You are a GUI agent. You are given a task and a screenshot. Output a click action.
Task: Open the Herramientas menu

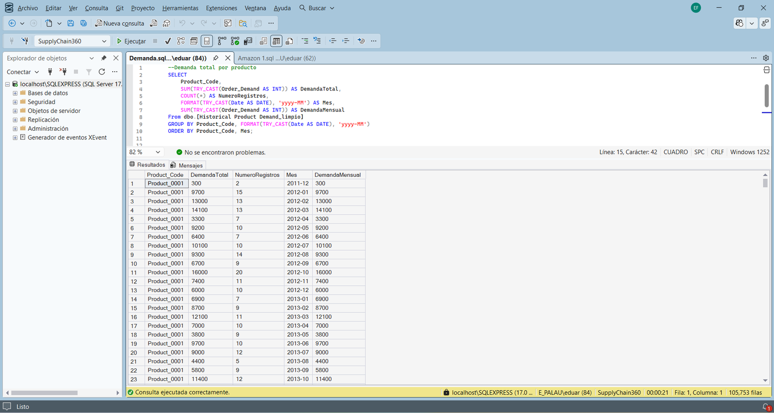180,8
